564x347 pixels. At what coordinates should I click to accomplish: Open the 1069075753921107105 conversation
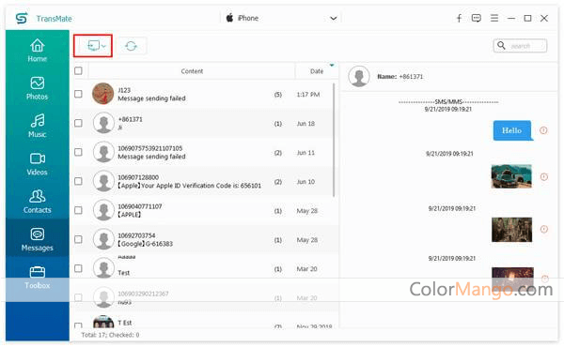click(204, 152)
